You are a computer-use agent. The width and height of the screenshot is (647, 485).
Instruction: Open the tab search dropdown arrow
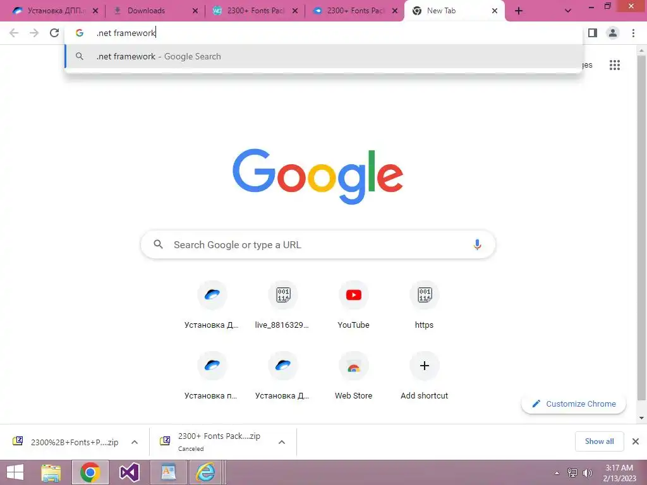[568, 11]
